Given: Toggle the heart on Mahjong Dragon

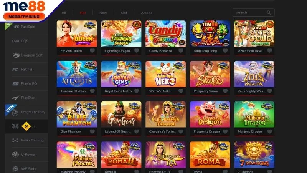Looking at the screenshot, I should 270,131.
